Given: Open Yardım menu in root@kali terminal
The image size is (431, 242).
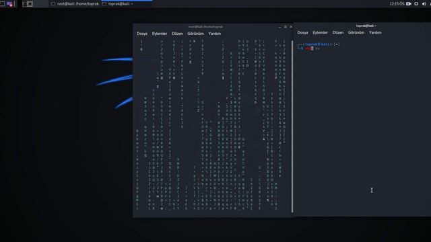Looking at the screenshot, I should (215, 34).
